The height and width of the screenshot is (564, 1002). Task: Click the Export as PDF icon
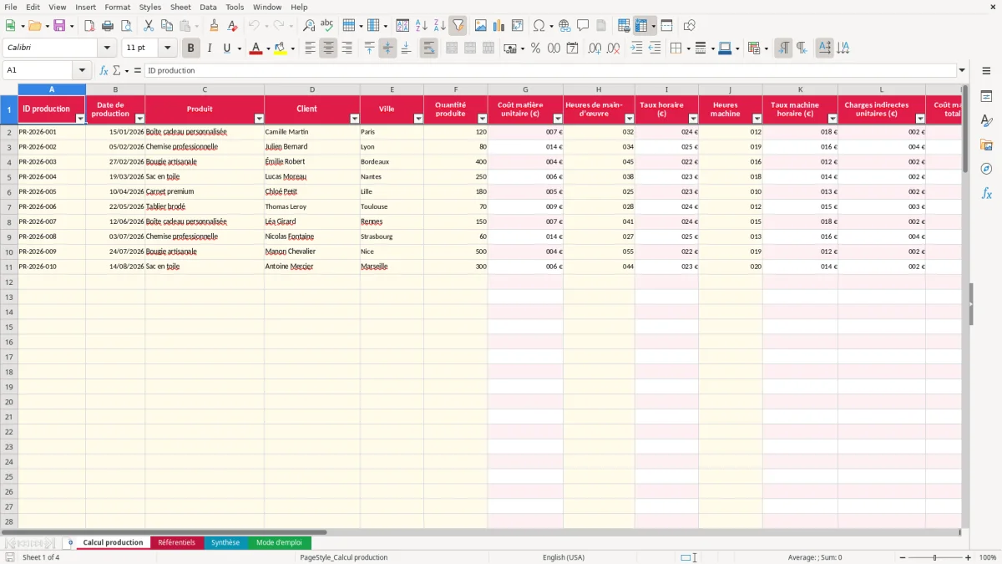pos(89,26)
